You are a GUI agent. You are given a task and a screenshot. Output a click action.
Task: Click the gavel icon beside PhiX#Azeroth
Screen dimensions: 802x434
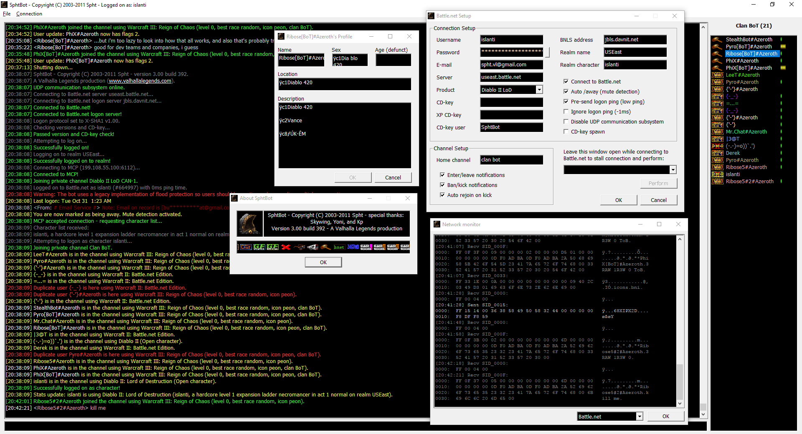[x=718, y=61]
